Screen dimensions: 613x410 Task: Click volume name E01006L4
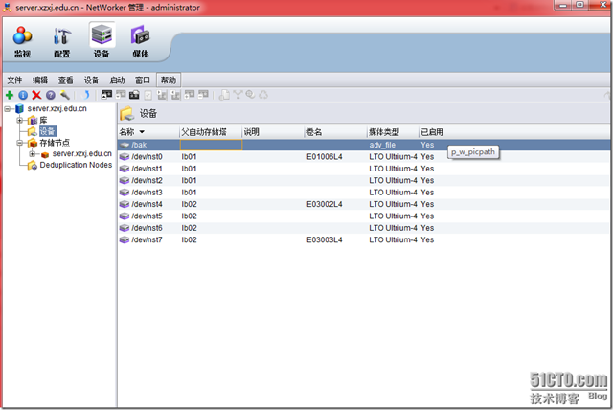click(325, 157)
